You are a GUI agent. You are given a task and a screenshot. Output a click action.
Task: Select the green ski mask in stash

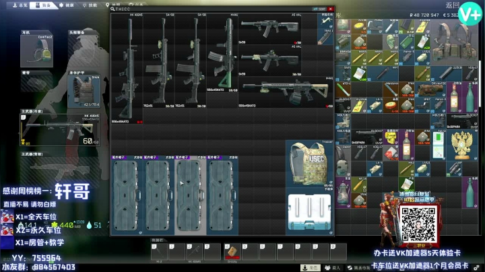pyautogui.click(x=391, y=42)
